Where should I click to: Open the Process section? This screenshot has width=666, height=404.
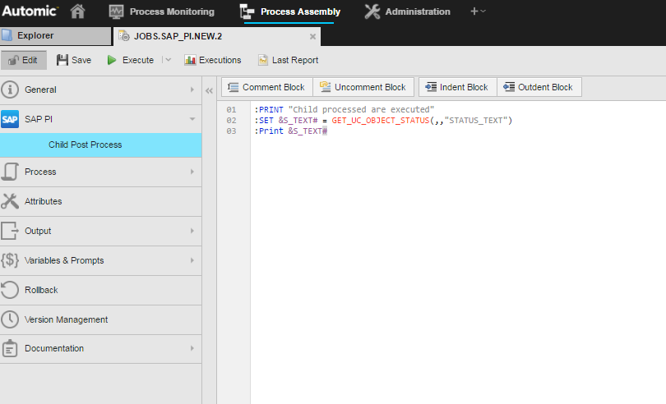(100, 172)
